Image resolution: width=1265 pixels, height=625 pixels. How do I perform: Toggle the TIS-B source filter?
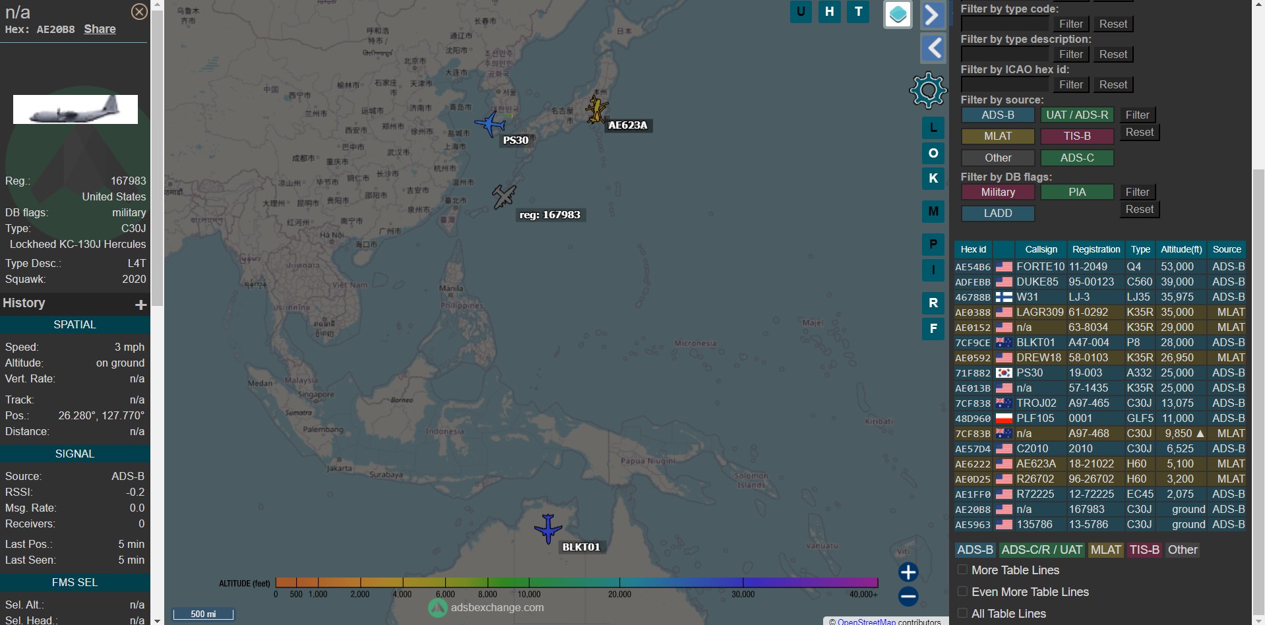[1077, 136]
